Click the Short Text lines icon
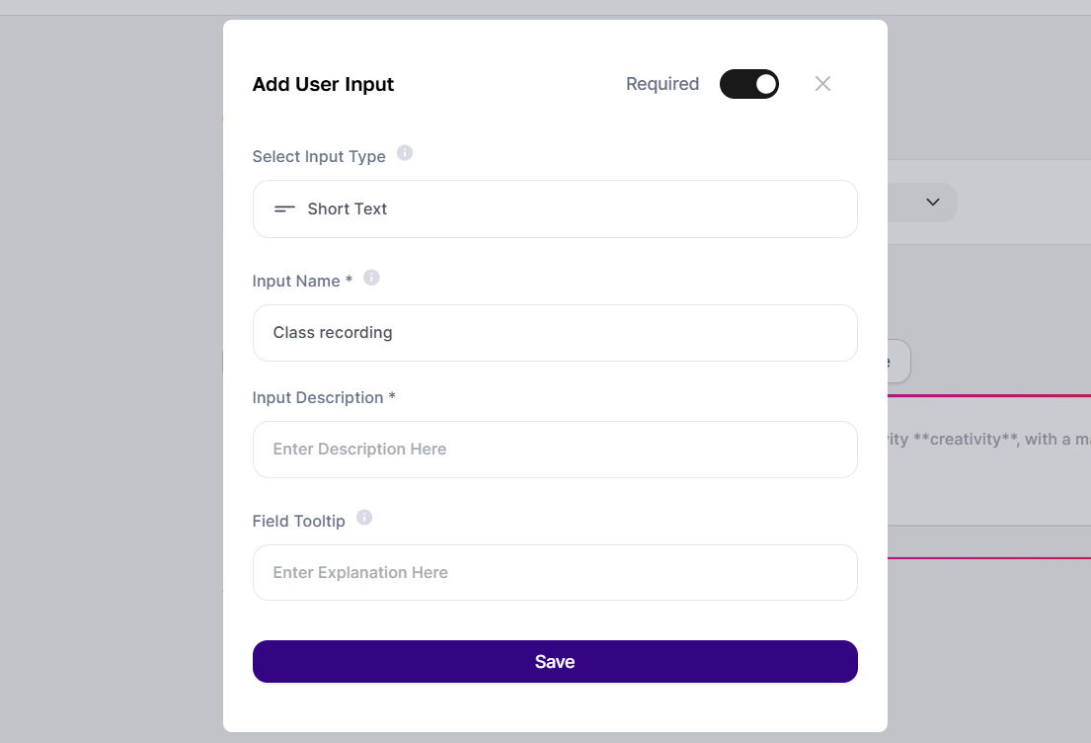Viewport: 1091px width, 743px height. pyautogui.click(x=284, y=208)
